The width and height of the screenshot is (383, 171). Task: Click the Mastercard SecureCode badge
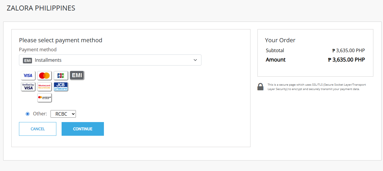tap(44, 87)
